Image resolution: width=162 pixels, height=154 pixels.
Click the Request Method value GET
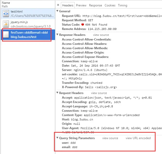coord(91,20)
